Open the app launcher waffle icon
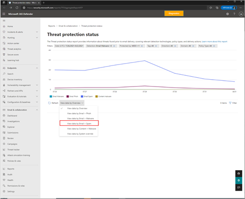The image size is (245, 199). point(4,14)
